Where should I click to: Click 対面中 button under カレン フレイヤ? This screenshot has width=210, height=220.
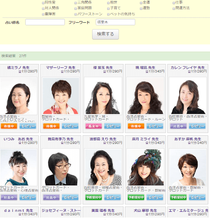coord(178,126)
